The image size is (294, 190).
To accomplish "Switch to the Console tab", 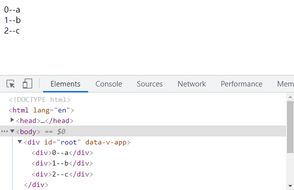I will 109,84.
